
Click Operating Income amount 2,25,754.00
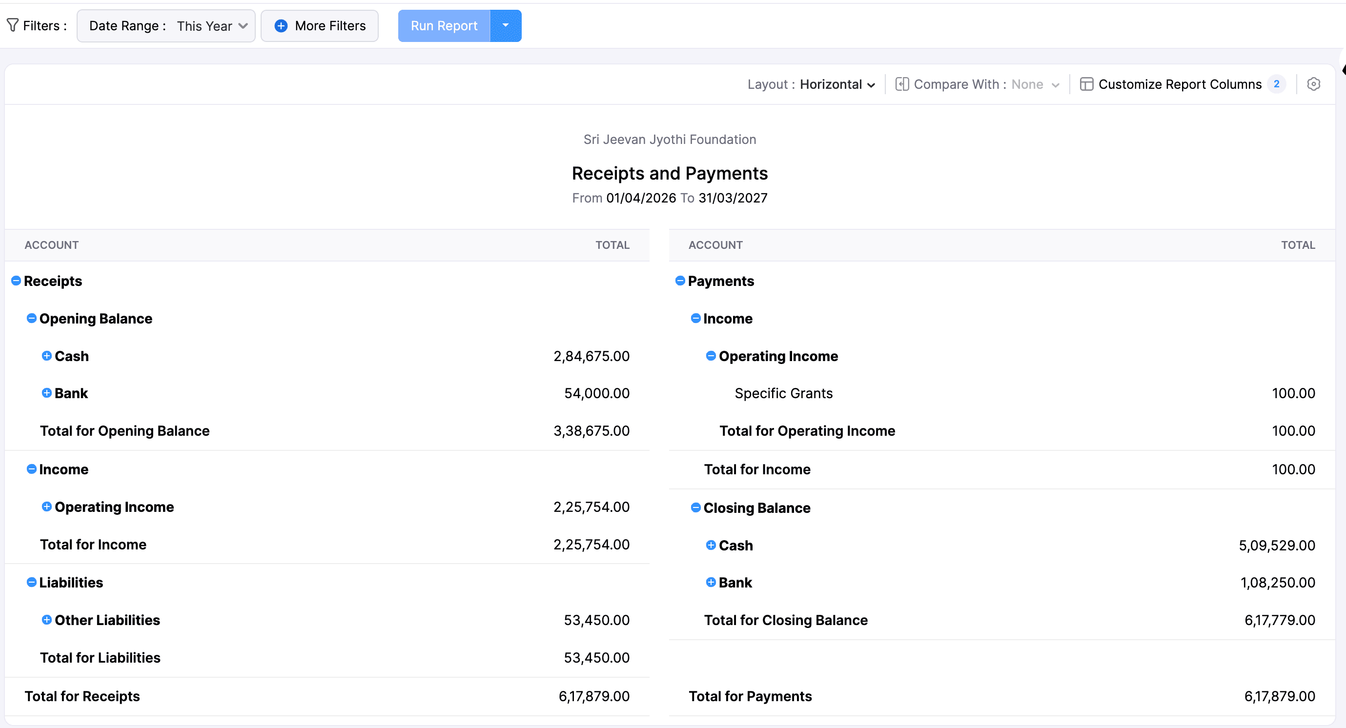pos(591,507)
